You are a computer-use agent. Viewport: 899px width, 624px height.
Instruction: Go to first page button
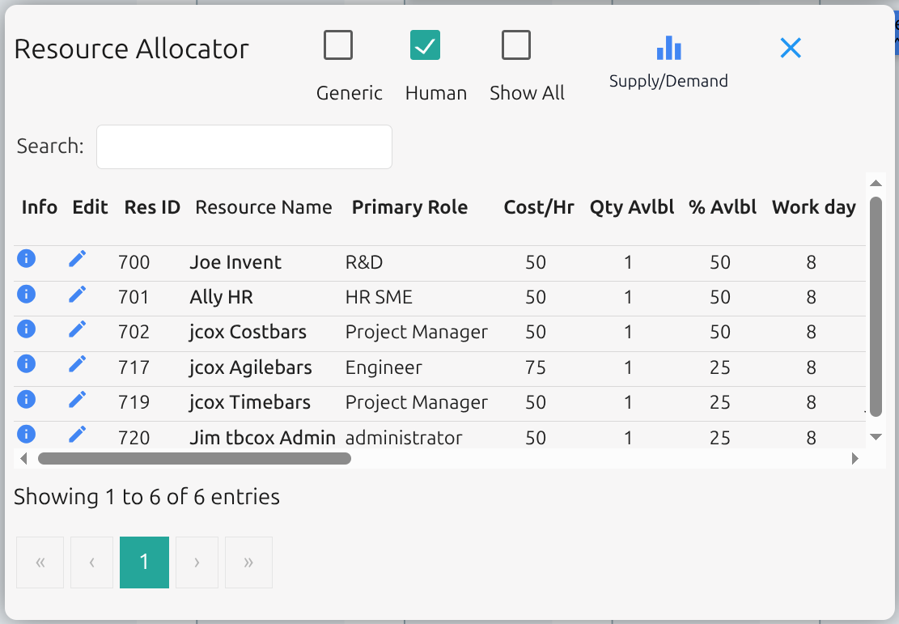tap(40, 562)
